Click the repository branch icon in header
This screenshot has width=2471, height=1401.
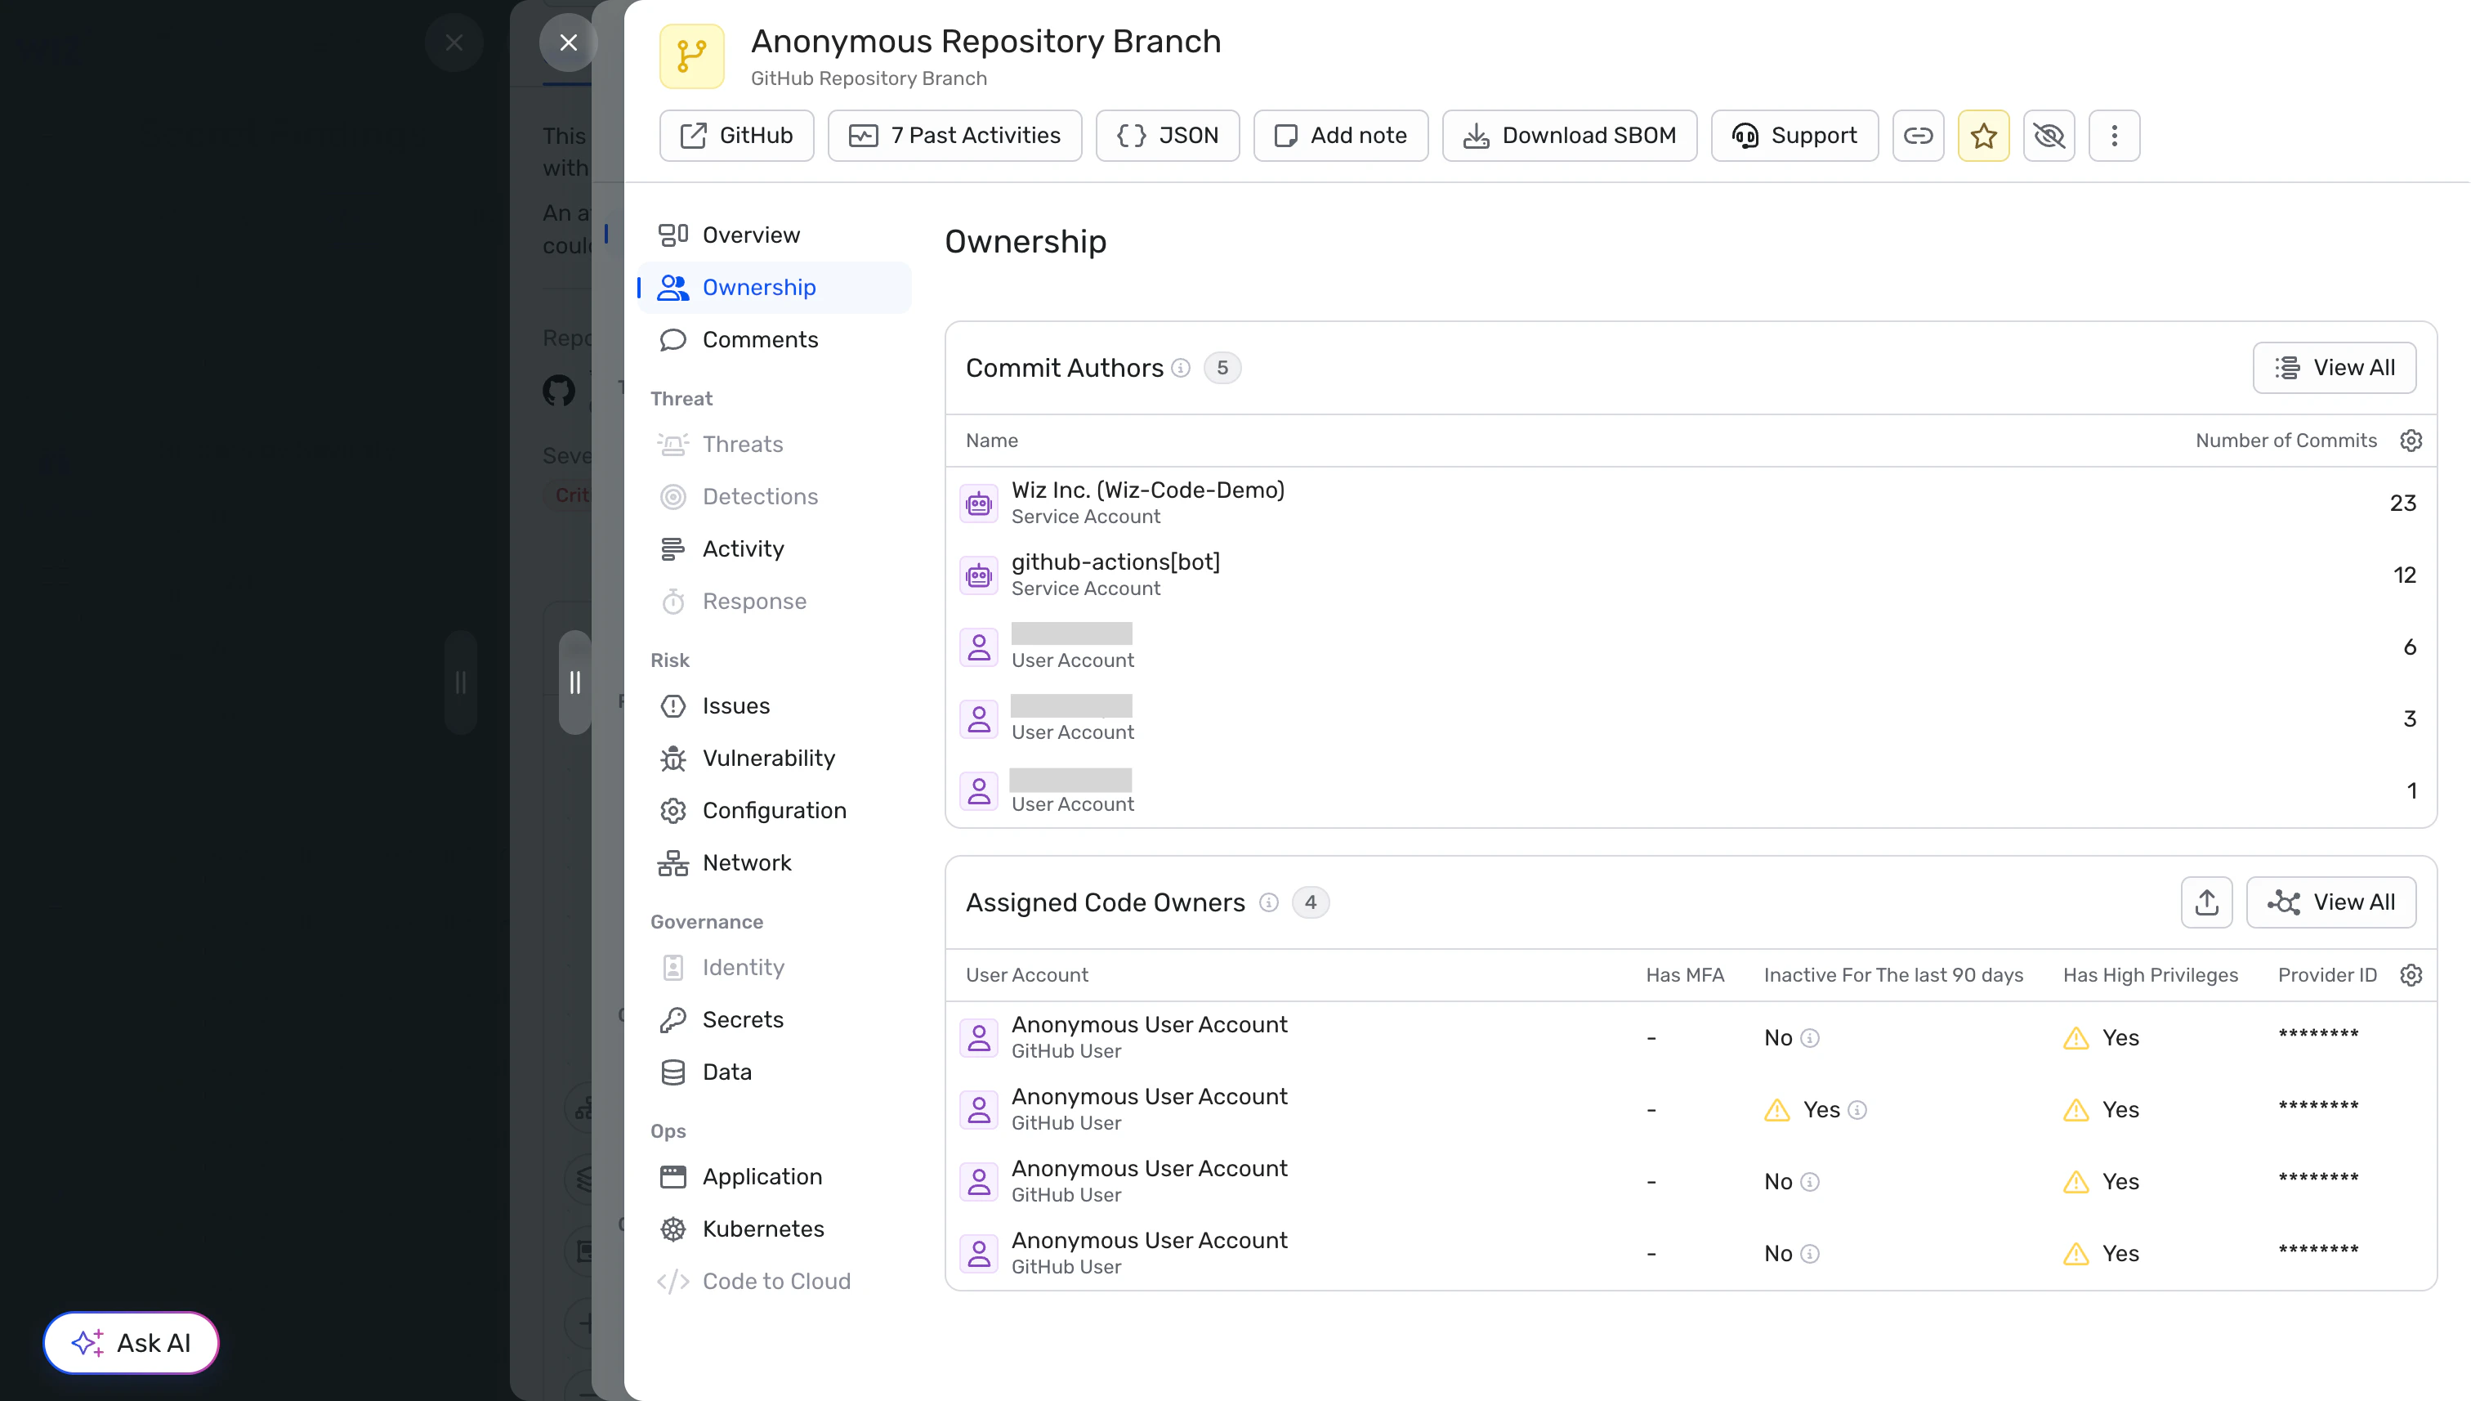pos(691,56)
